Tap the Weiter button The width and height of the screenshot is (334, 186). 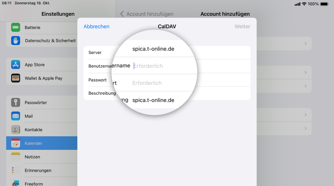[x=242, y=27]
